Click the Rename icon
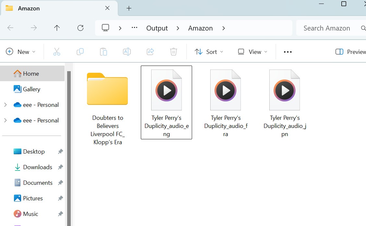This screenshot has width=366, height=226. (127, 52)
